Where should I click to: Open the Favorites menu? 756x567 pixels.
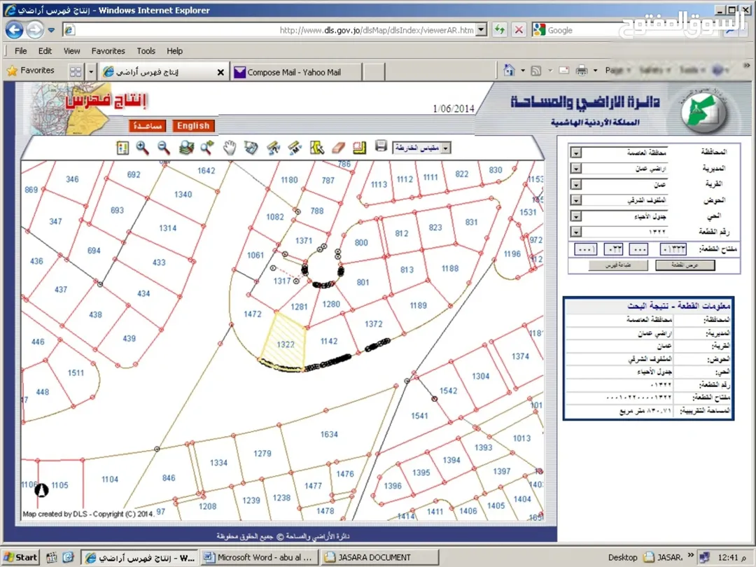[x=108, y=50]
